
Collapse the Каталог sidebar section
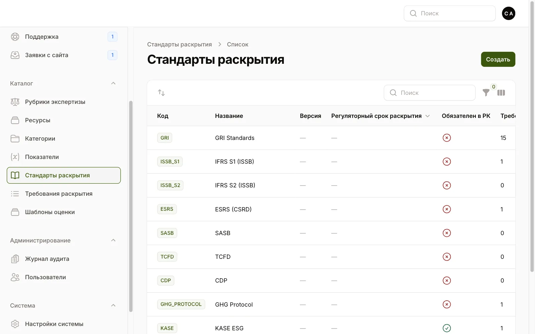[113, 83]
